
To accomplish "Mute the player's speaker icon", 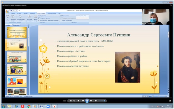I will coord(96,101).
